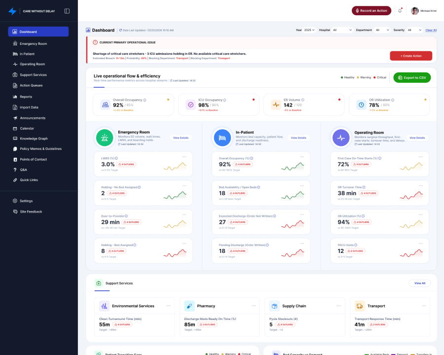The height and width of the screenshot is (355, 444).
Task: Click the blue In-Patient bed icon
Action: coord(222,138)
